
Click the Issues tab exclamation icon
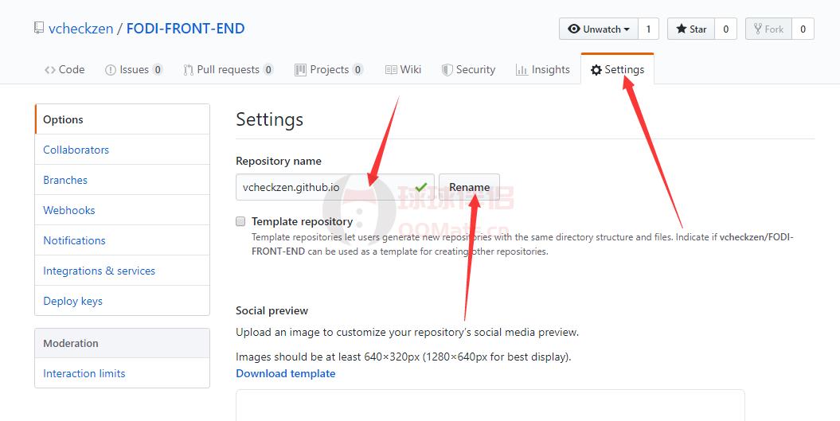pyautogui.click(x=111, y=70)
